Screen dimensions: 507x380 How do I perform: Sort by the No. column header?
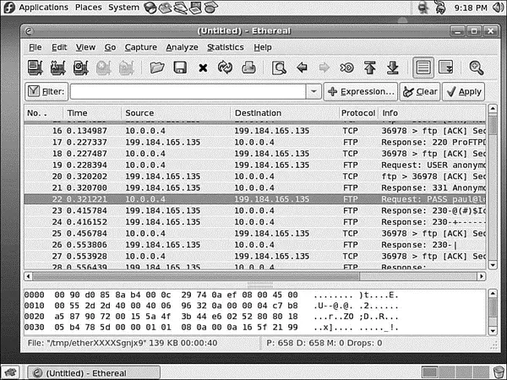point(44,113)
